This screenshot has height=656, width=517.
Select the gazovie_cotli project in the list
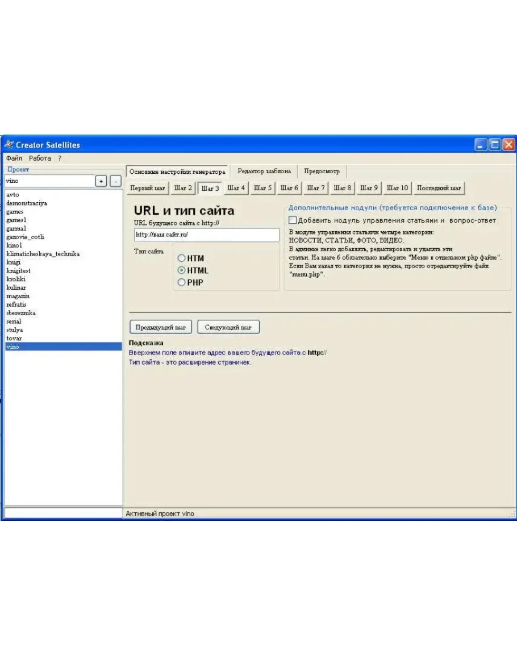click(x=25, y=237)
